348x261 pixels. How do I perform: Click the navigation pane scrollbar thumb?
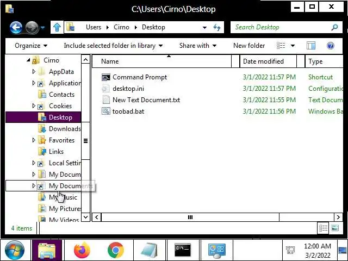(x=85, y=141)
